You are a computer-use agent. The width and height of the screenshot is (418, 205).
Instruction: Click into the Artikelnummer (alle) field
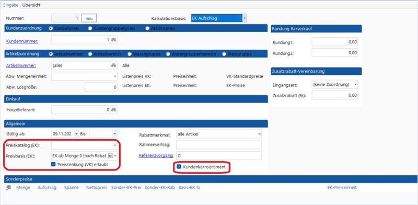tap(81, 65)
